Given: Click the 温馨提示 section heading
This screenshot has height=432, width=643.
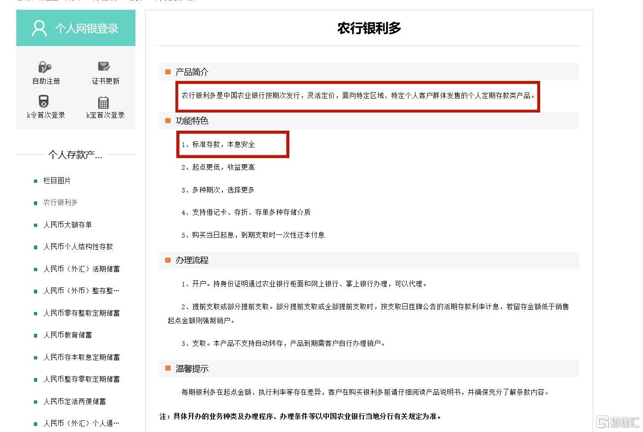Looking at the screenshot, I should coord(192,369).
